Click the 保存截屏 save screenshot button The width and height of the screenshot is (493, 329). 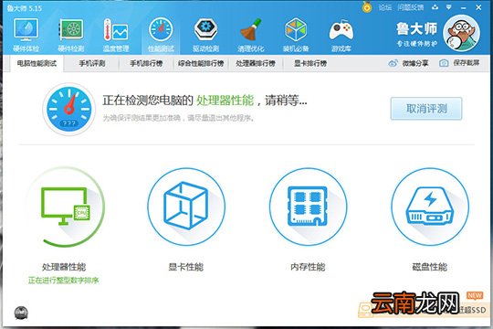pyautogui.click(x=459, y=63)
